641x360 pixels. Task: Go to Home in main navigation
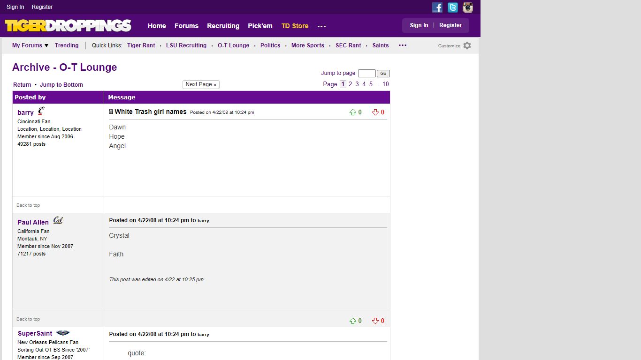click(x=157, y=26)
